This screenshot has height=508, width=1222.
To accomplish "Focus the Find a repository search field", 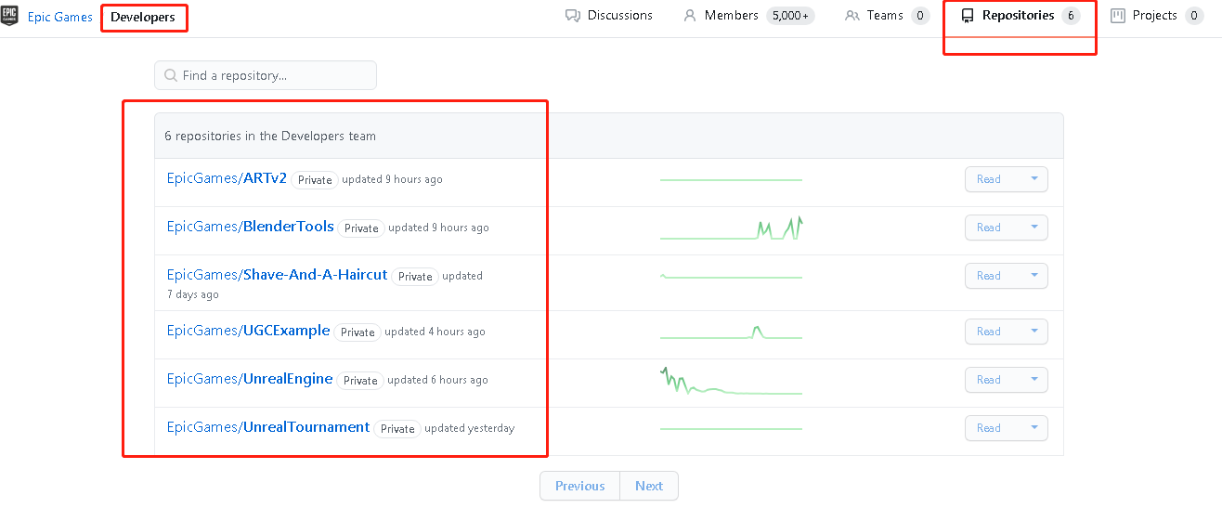I will [x=266, y=75].
